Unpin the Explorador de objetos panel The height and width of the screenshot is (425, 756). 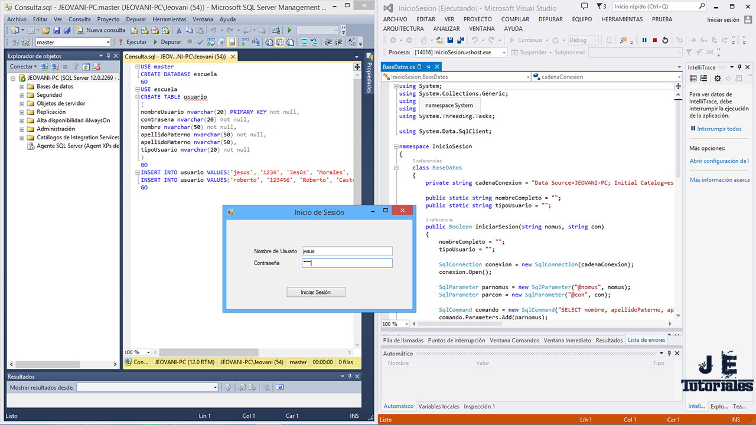[x=108, y=55]
